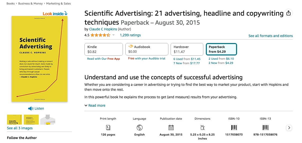Click the Look inside arrow badge
This screenshot has width=302, height=143.
coord(55,14)
